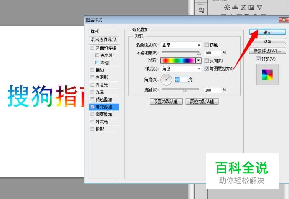Image resolution: width=289 pixels, height=199 pixels.
Task: Uncheck 与图层对齐 align with layer
Action: (207, 69)
